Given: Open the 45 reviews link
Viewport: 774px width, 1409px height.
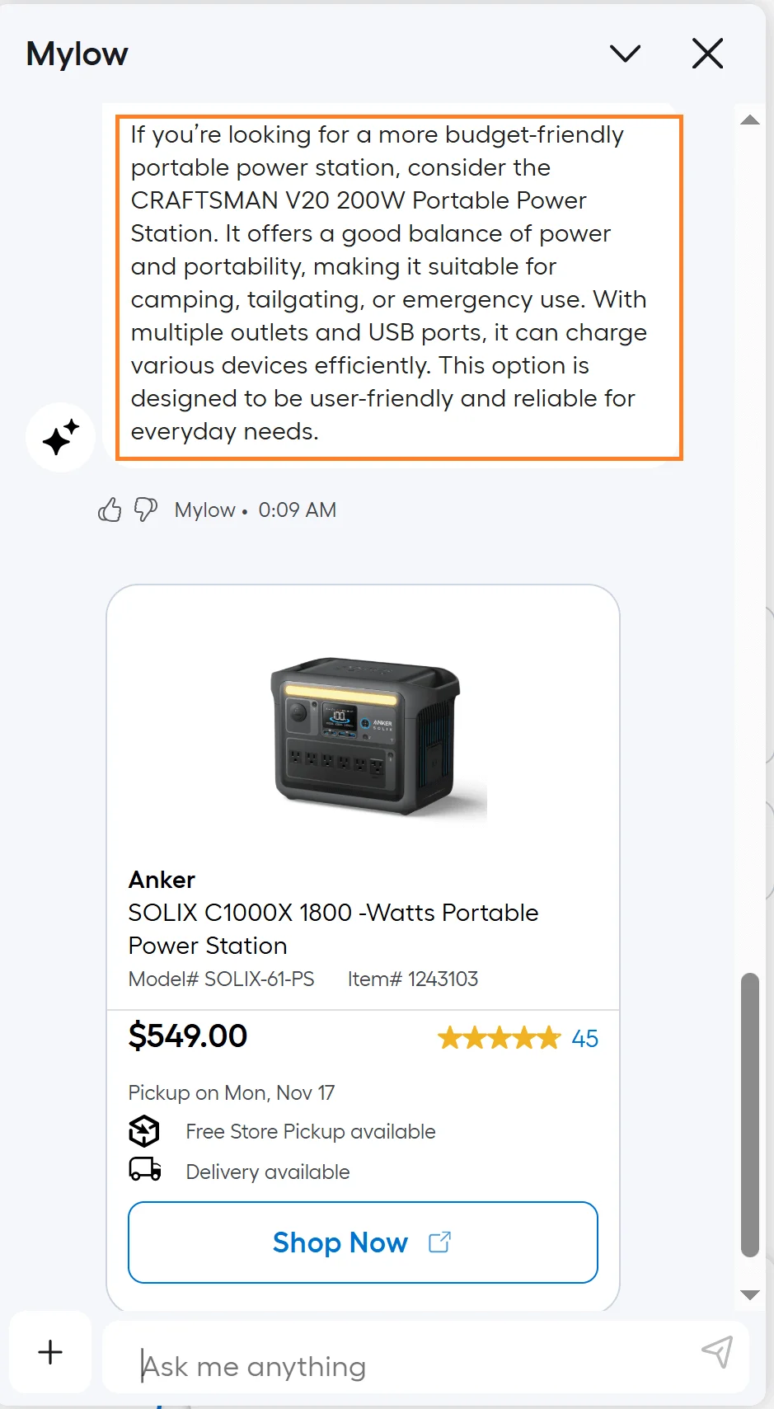Looking at the screenshot, I should (585, 1038).
